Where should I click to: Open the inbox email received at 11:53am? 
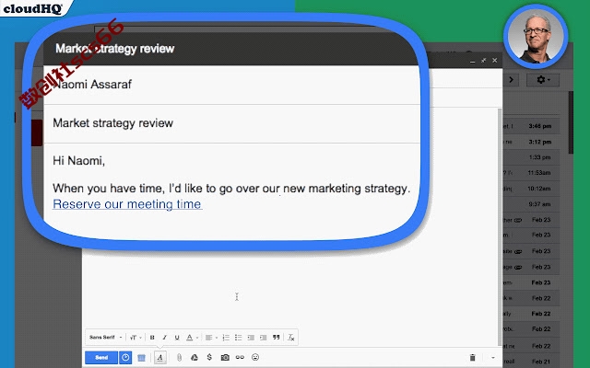(531, 173)
